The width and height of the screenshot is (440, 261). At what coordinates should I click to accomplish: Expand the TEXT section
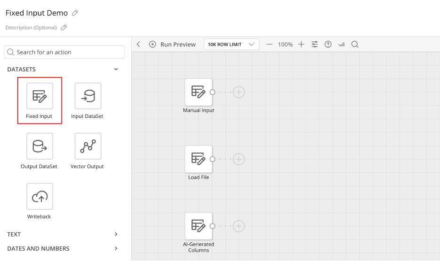(x=116, y=234)
